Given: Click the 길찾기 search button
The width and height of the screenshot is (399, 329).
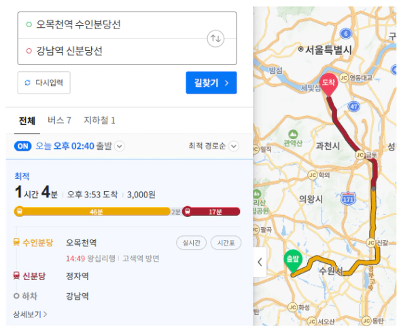Looking at the screenshot, I should tap(211, 83).
